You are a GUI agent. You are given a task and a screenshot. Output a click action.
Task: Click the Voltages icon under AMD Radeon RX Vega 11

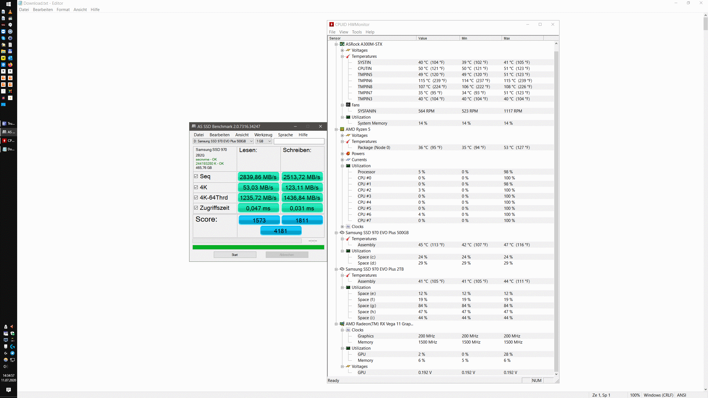coord(348,366)
